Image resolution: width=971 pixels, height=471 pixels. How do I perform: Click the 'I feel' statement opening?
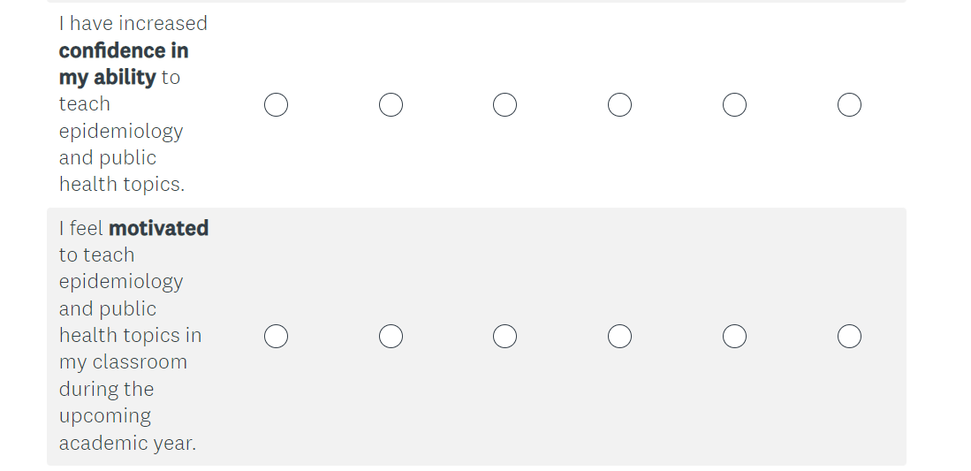(x=81, y=229)
